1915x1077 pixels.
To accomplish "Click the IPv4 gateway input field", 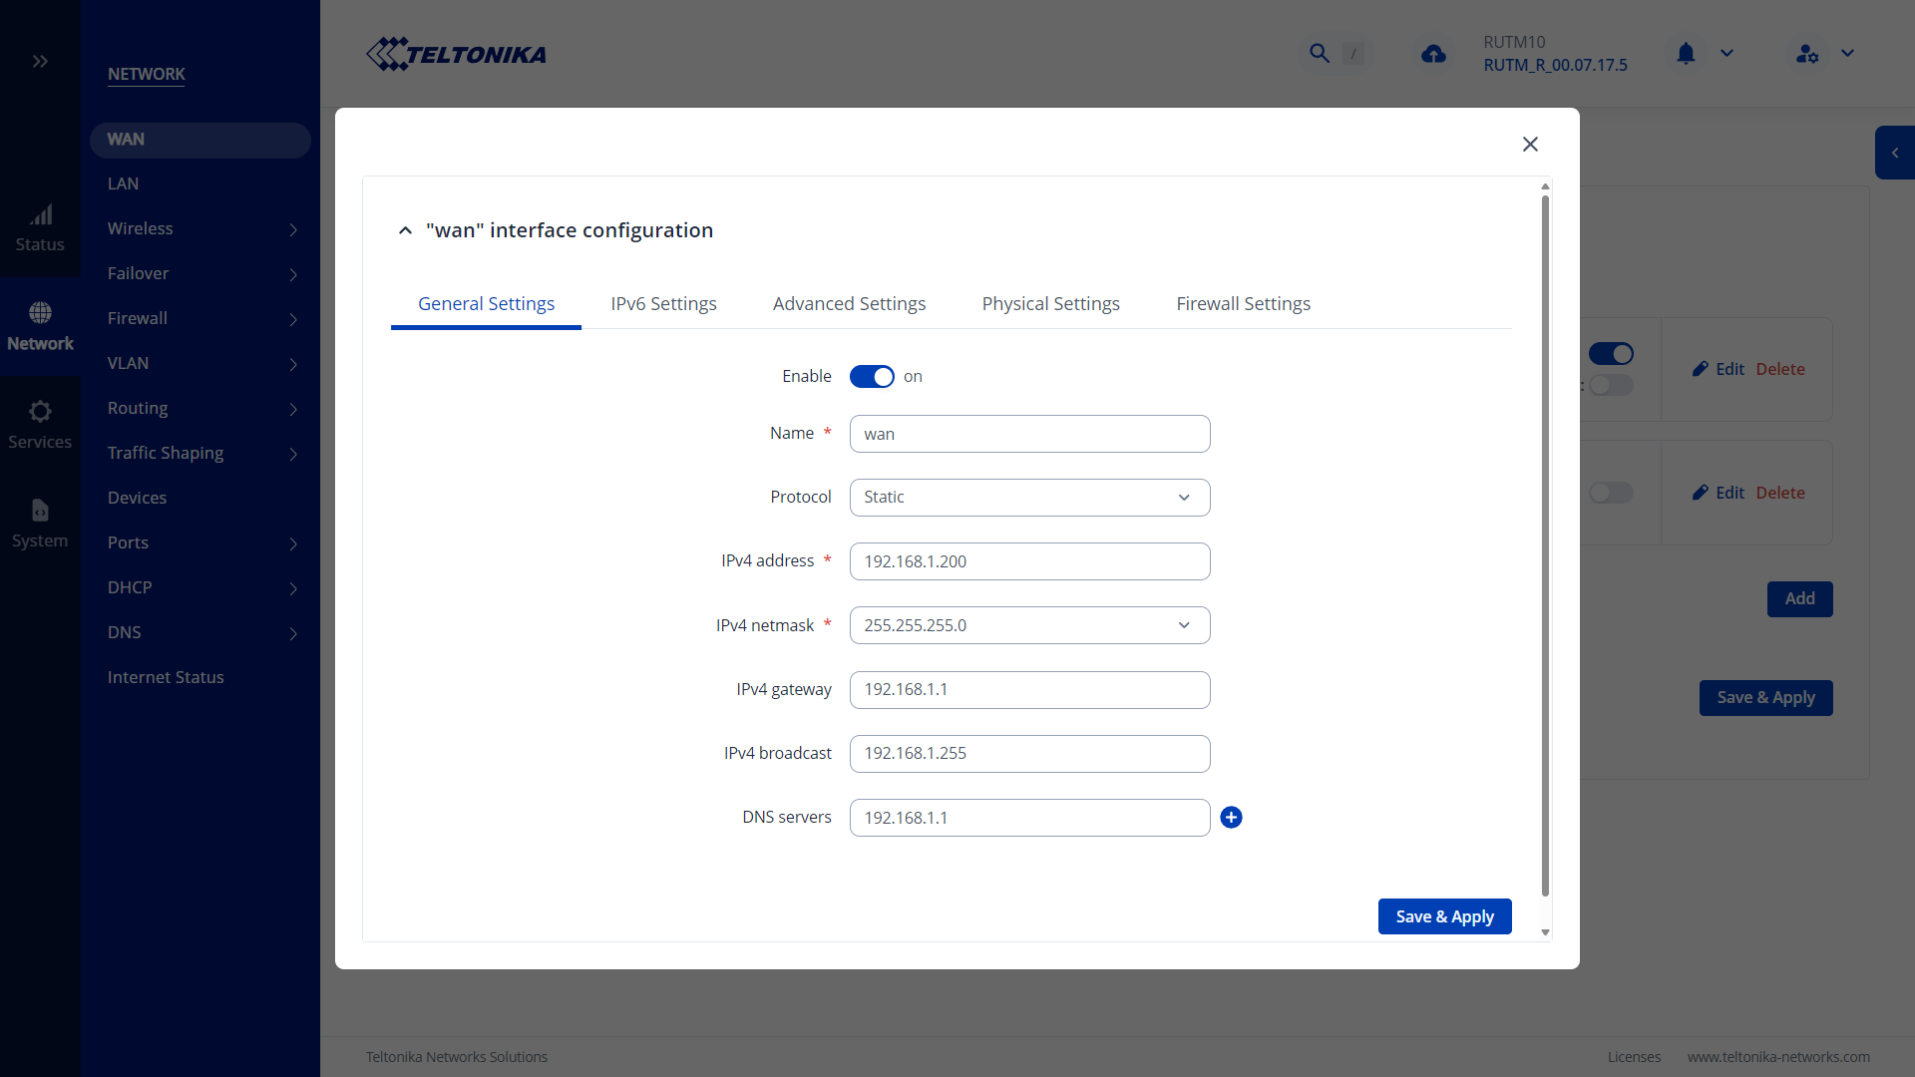I will [x=1029, y=690].
